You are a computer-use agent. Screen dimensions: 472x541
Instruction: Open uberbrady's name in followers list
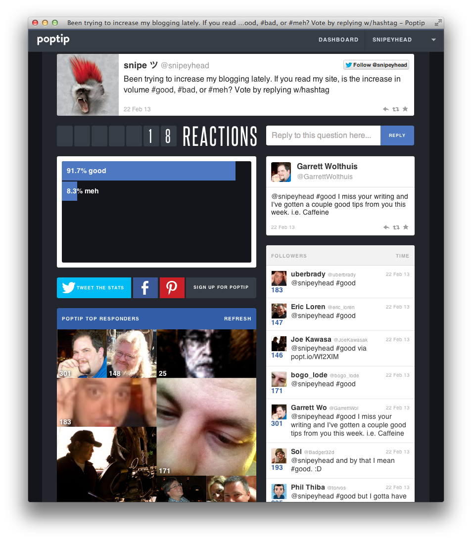click(308, 274)
